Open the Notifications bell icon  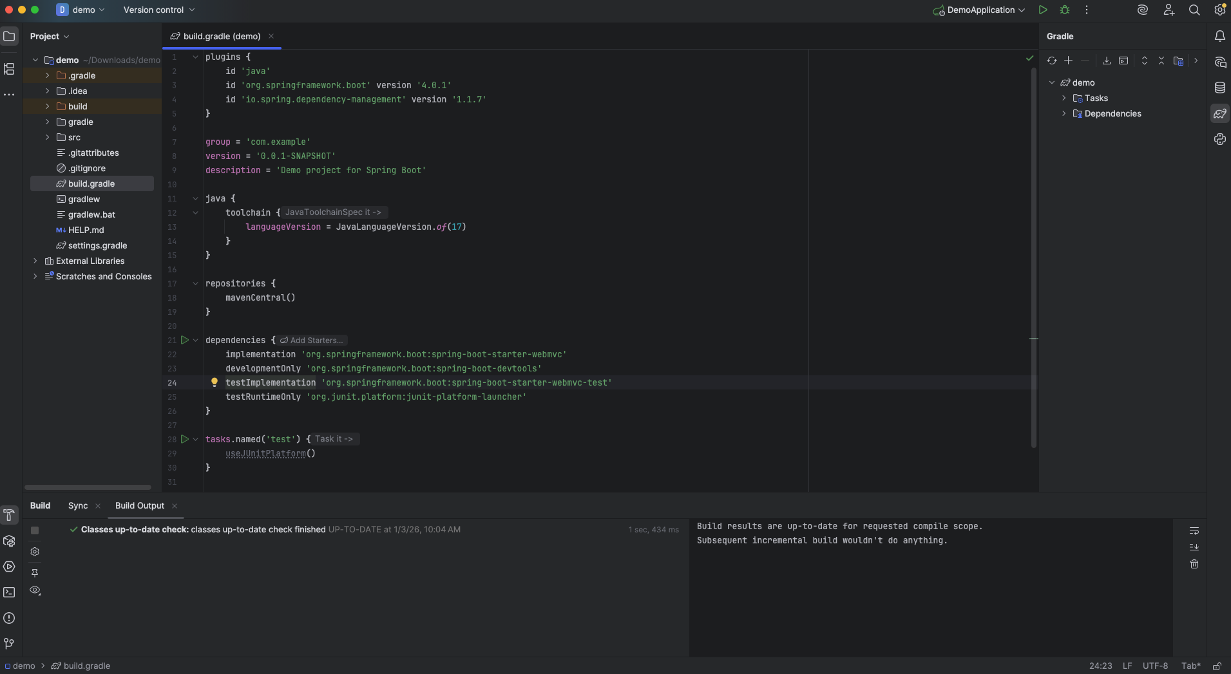1220,36
